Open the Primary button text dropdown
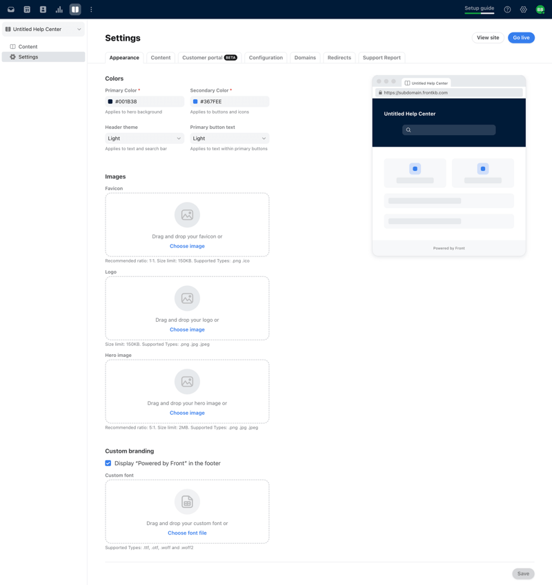Screen dimensions: 552x585 tap(230, 138)
